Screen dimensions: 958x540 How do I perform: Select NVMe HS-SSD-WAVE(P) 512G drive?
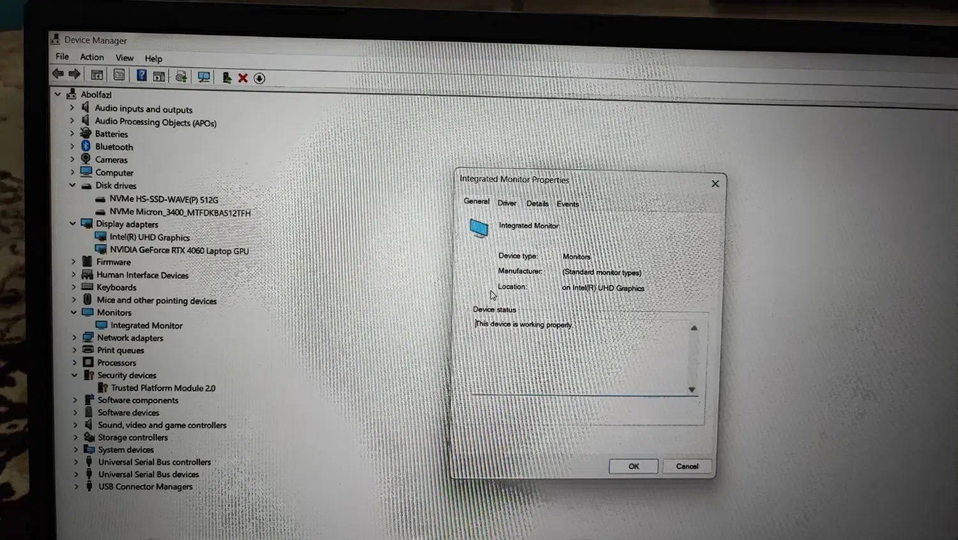point(163,199)
